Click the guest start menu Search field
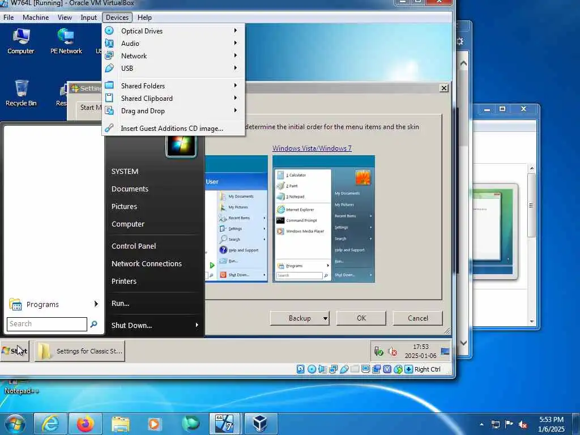The height and width of the screenshot is (435, 580). (x=47, y=324)
